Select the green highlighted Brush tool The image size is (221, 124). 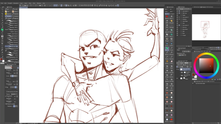pos(2,30)
